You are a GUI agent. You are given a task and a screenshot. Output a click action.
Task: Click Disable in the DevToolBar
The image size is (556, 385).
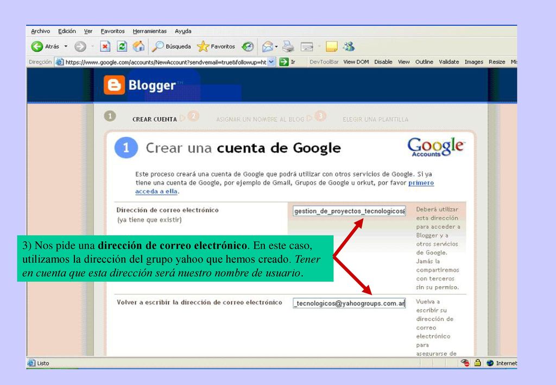[x=383, y=62]
